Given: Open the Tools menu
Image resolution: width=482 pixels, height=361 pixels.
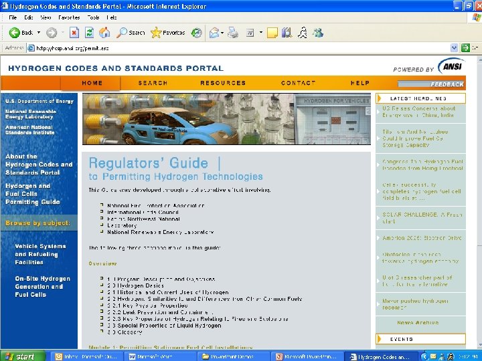Looking at the screenshot, I should click(93, 17).
